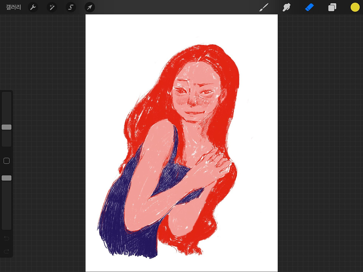Open the Gallery (갤러리) button
Viewport: 363px width, 272px height.
(13, 7)
